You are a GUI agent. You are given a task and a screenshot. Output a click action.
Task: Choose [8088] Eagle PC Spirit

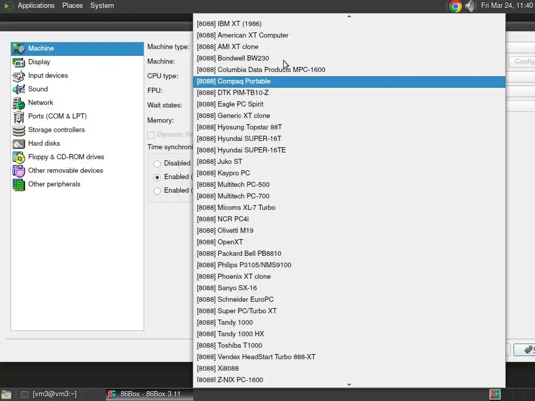pyautogui.click(x=349, y=104)
